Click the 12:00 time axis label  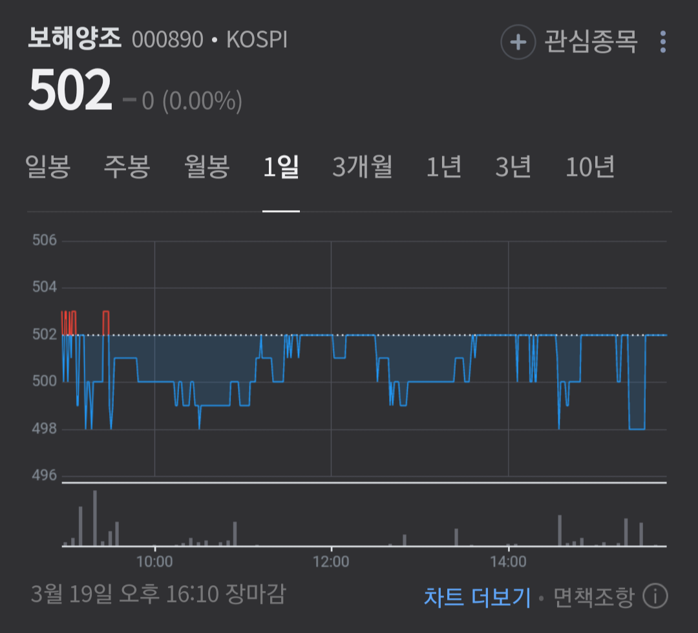[331, 561]
